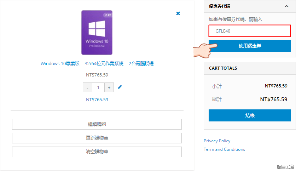The height and width of the screenshot is (171, 296).
Task: Proceed with the 結帳 checkout button
Action: pos(250,115)
